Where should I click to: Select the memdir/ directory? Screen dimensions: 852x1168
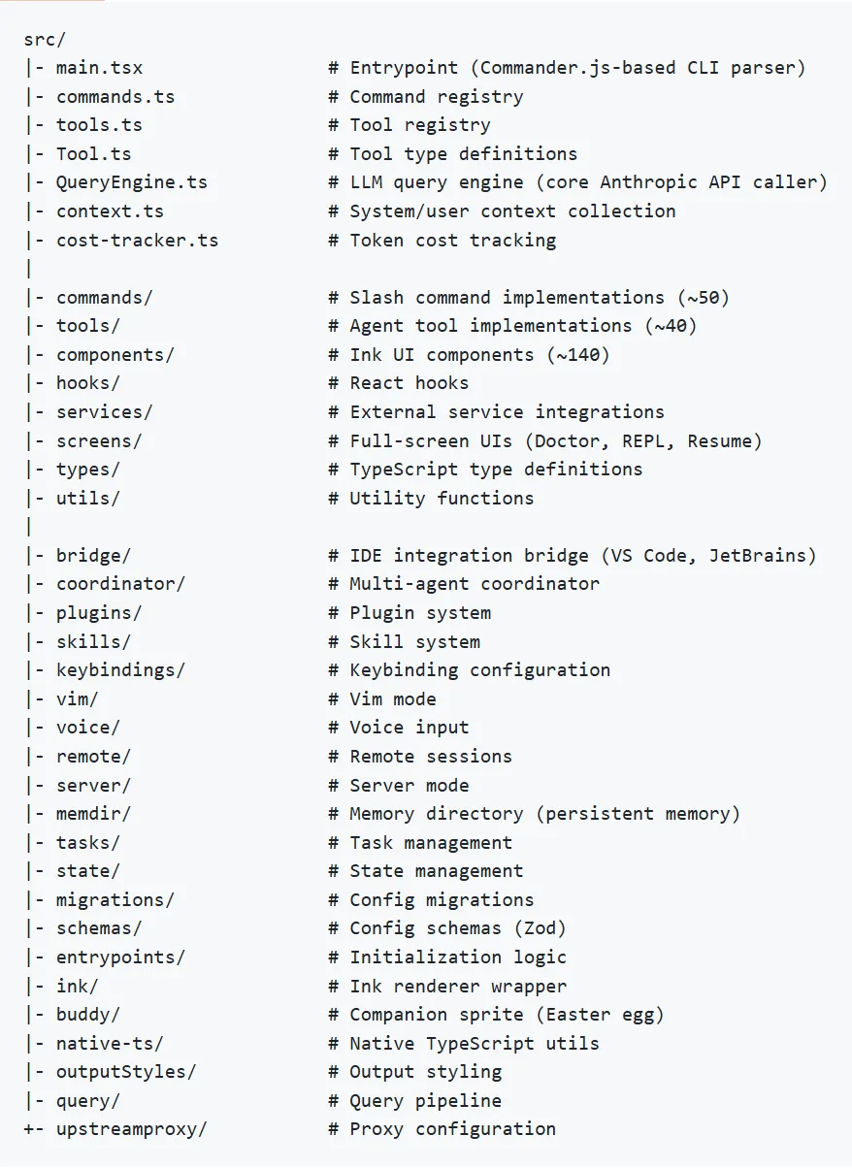(93, 814)
